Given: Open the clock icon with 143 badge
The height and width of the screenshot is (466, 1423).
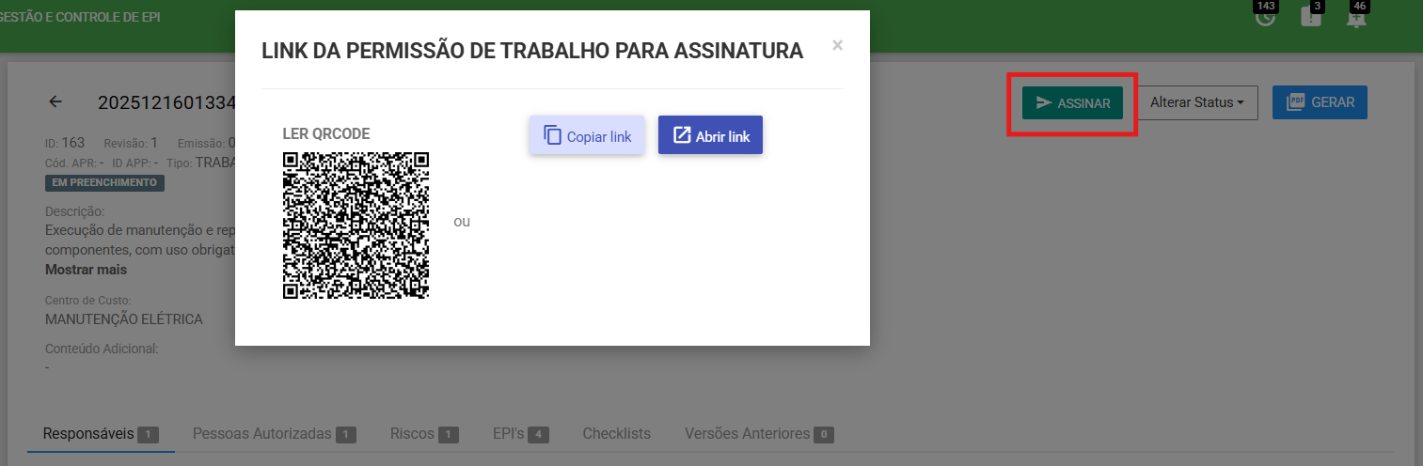Looking at the screenshot, I should [1266, 16].
